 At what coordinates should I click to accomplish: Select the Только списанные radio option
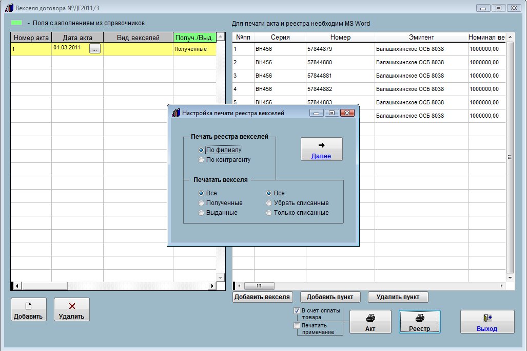(x=269, y=213)
